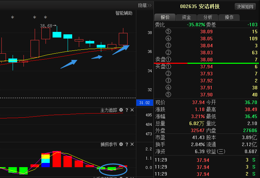This screenshot has height=178, width=260.
Task: Open settings gear for 捕捞季节 indicator
Action: [121, 144]
